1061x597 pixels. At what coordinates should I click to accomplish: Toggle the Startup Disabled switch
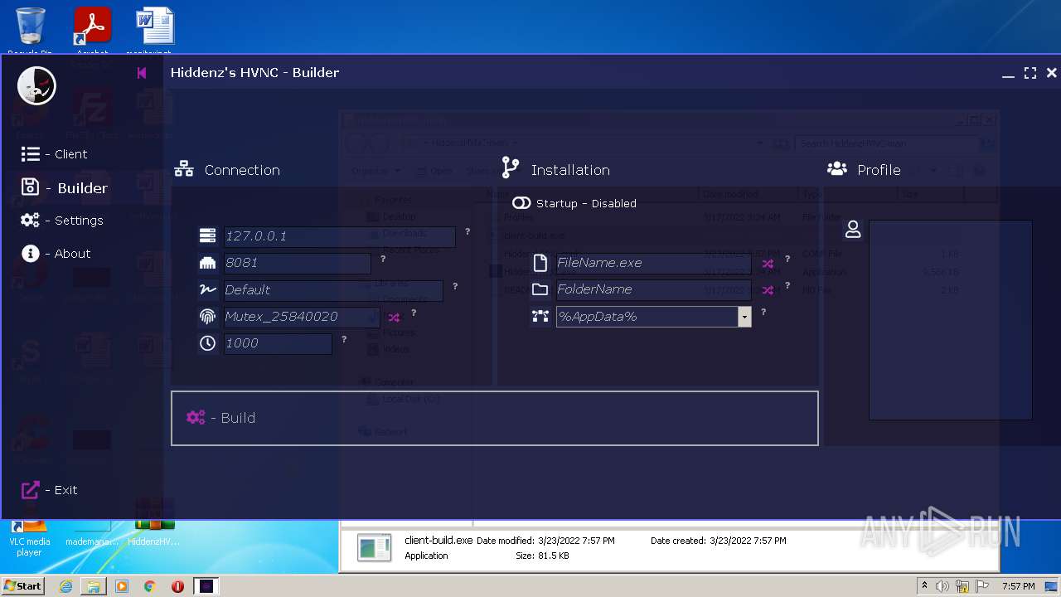coord(521,203)
